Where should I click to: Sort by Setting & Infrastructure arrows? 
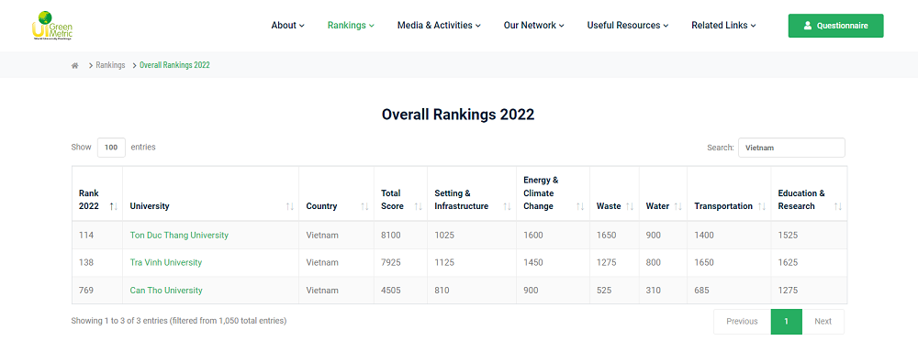507,206
